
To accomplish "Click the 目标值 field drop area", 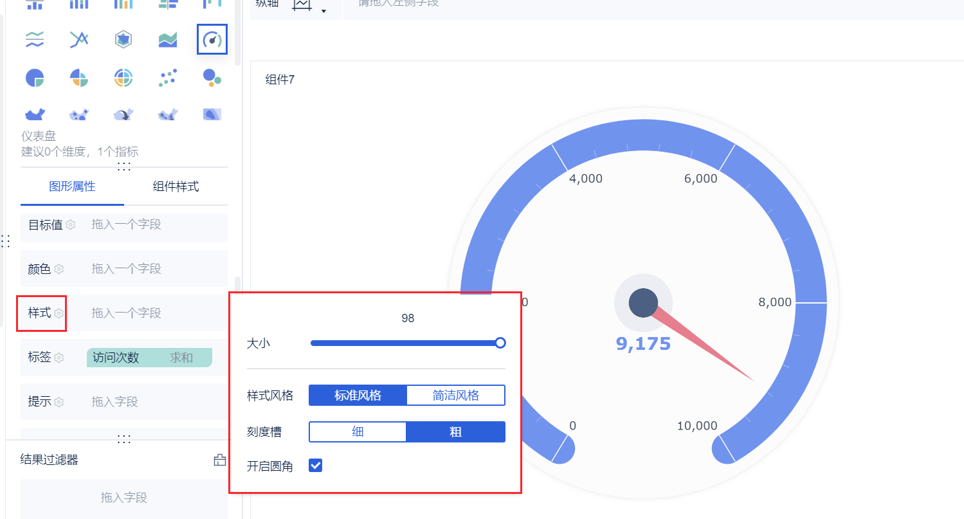I will pos(157,224).
